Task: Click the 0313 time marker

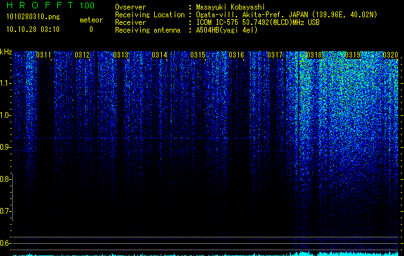Action: 121,55
